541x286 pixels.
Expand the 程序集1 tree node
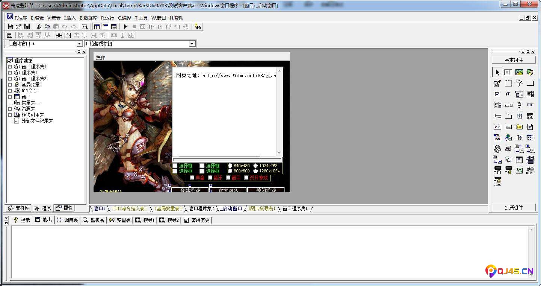pyautogui.click(x=10, y=73)
